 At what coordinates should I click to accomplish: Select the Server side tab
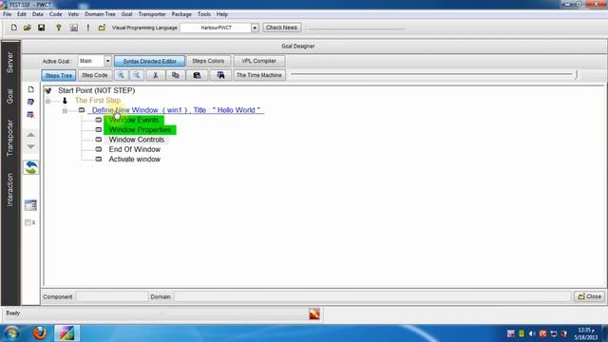coord(10,63)
